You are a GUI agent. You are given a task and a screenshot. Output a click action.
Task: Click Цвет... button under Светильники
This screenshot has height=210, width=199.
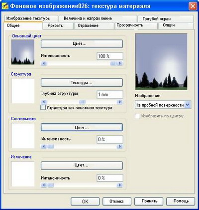pyautogui.click(x=82, y=128)
